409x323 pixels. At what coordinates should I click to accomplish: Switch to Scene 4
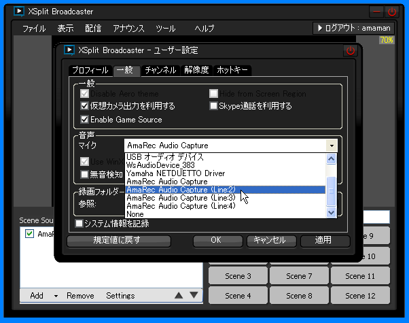pos(238,296)
